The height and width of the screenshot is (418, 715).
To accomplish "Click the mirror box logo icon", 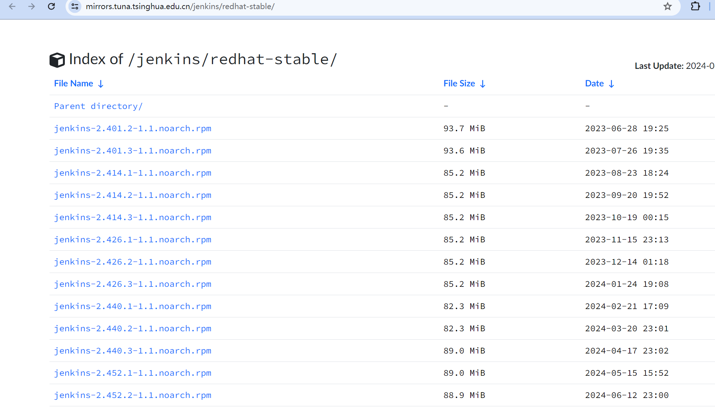I will pos(57,60).
